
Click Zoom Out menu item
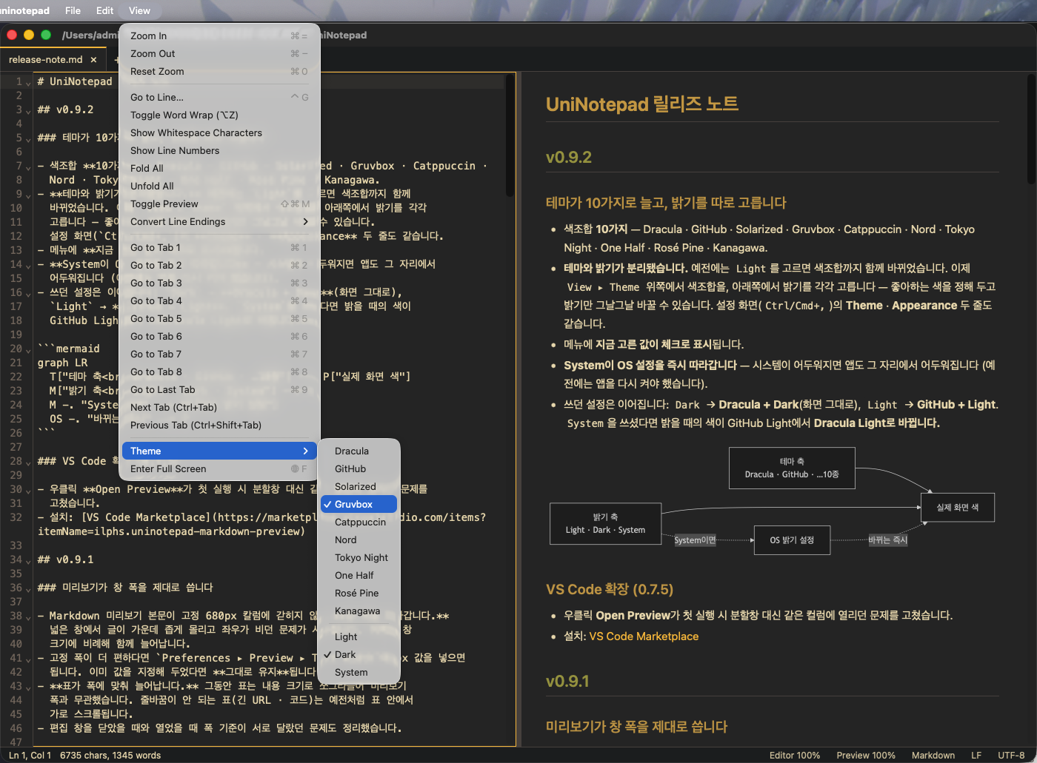[219, 53]
